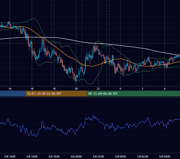Click the 5/9 00:00 date label
The height and width of the screenshot is (159, 180).
pos(120,156)
